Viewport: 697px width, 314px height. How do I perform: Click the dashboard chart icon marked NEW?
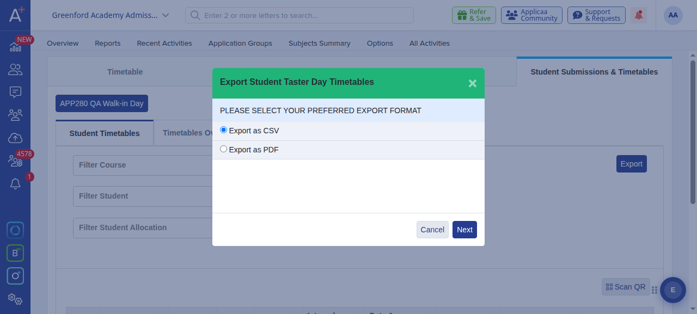point(15,47)
